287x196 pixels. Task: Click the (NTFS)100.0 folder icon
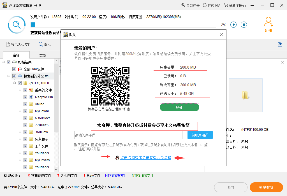coord(26,83)
